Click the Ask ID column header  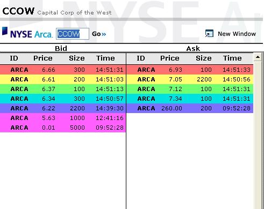141,58
